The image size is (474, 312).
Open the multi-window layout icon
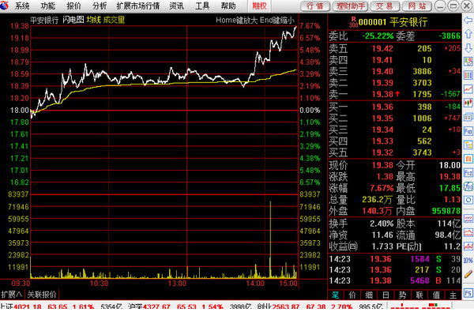tap(468, 117)
